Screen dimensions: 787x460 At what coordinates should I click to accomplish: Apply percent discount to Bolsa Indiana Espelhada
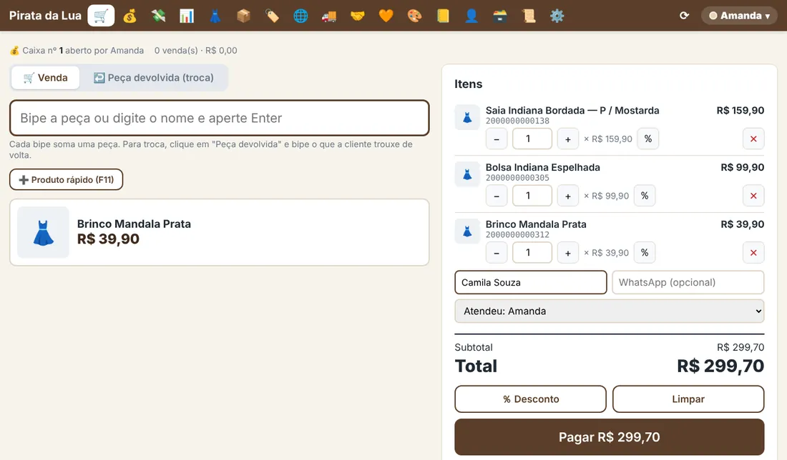645,196
